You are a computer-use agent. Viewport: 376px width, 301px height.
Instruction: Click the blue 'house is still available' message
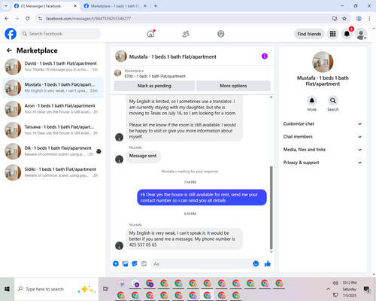tap(202, 197)
